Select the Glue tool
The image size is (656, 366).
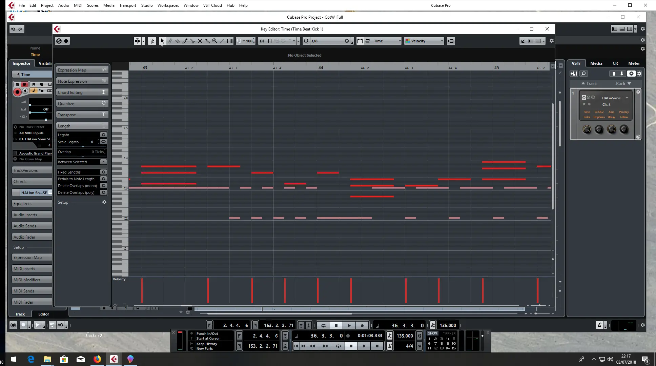coord(207,41)
